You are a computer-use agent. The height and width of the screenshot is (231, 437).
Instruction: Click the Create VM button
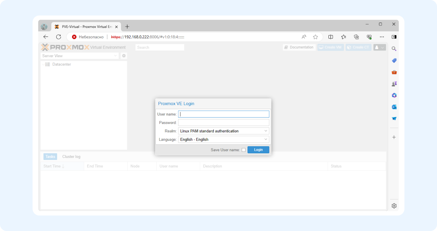[330, 47]
